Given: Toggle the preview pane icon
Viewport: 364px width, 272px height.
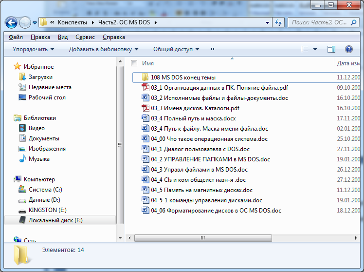Looking at the screenshot, I should (331, 49).
